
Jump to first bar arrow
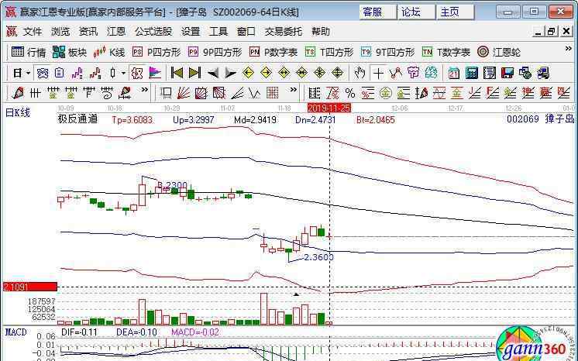click(177, 73)
